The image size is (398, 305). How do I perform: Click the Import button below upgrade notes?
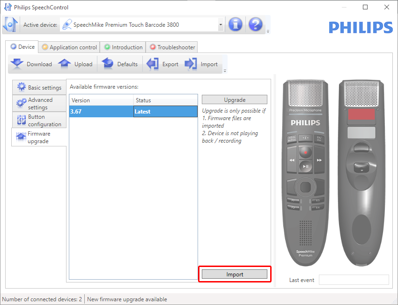click(x=235, y=274)
